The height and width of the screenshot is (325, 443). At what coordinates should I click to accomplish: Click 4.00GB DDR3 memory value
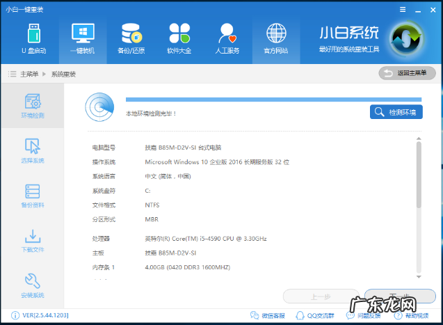188,267
